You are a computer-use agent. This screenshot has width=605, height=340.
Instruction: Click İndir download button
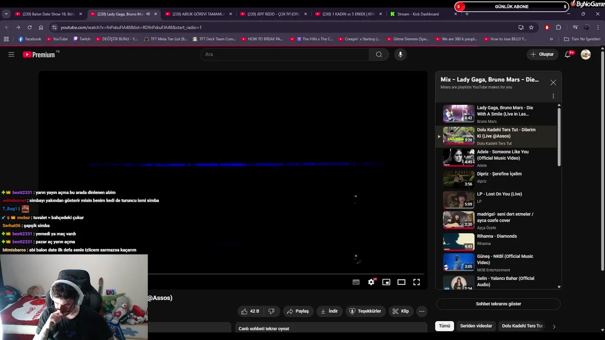[x=329, y=311]
